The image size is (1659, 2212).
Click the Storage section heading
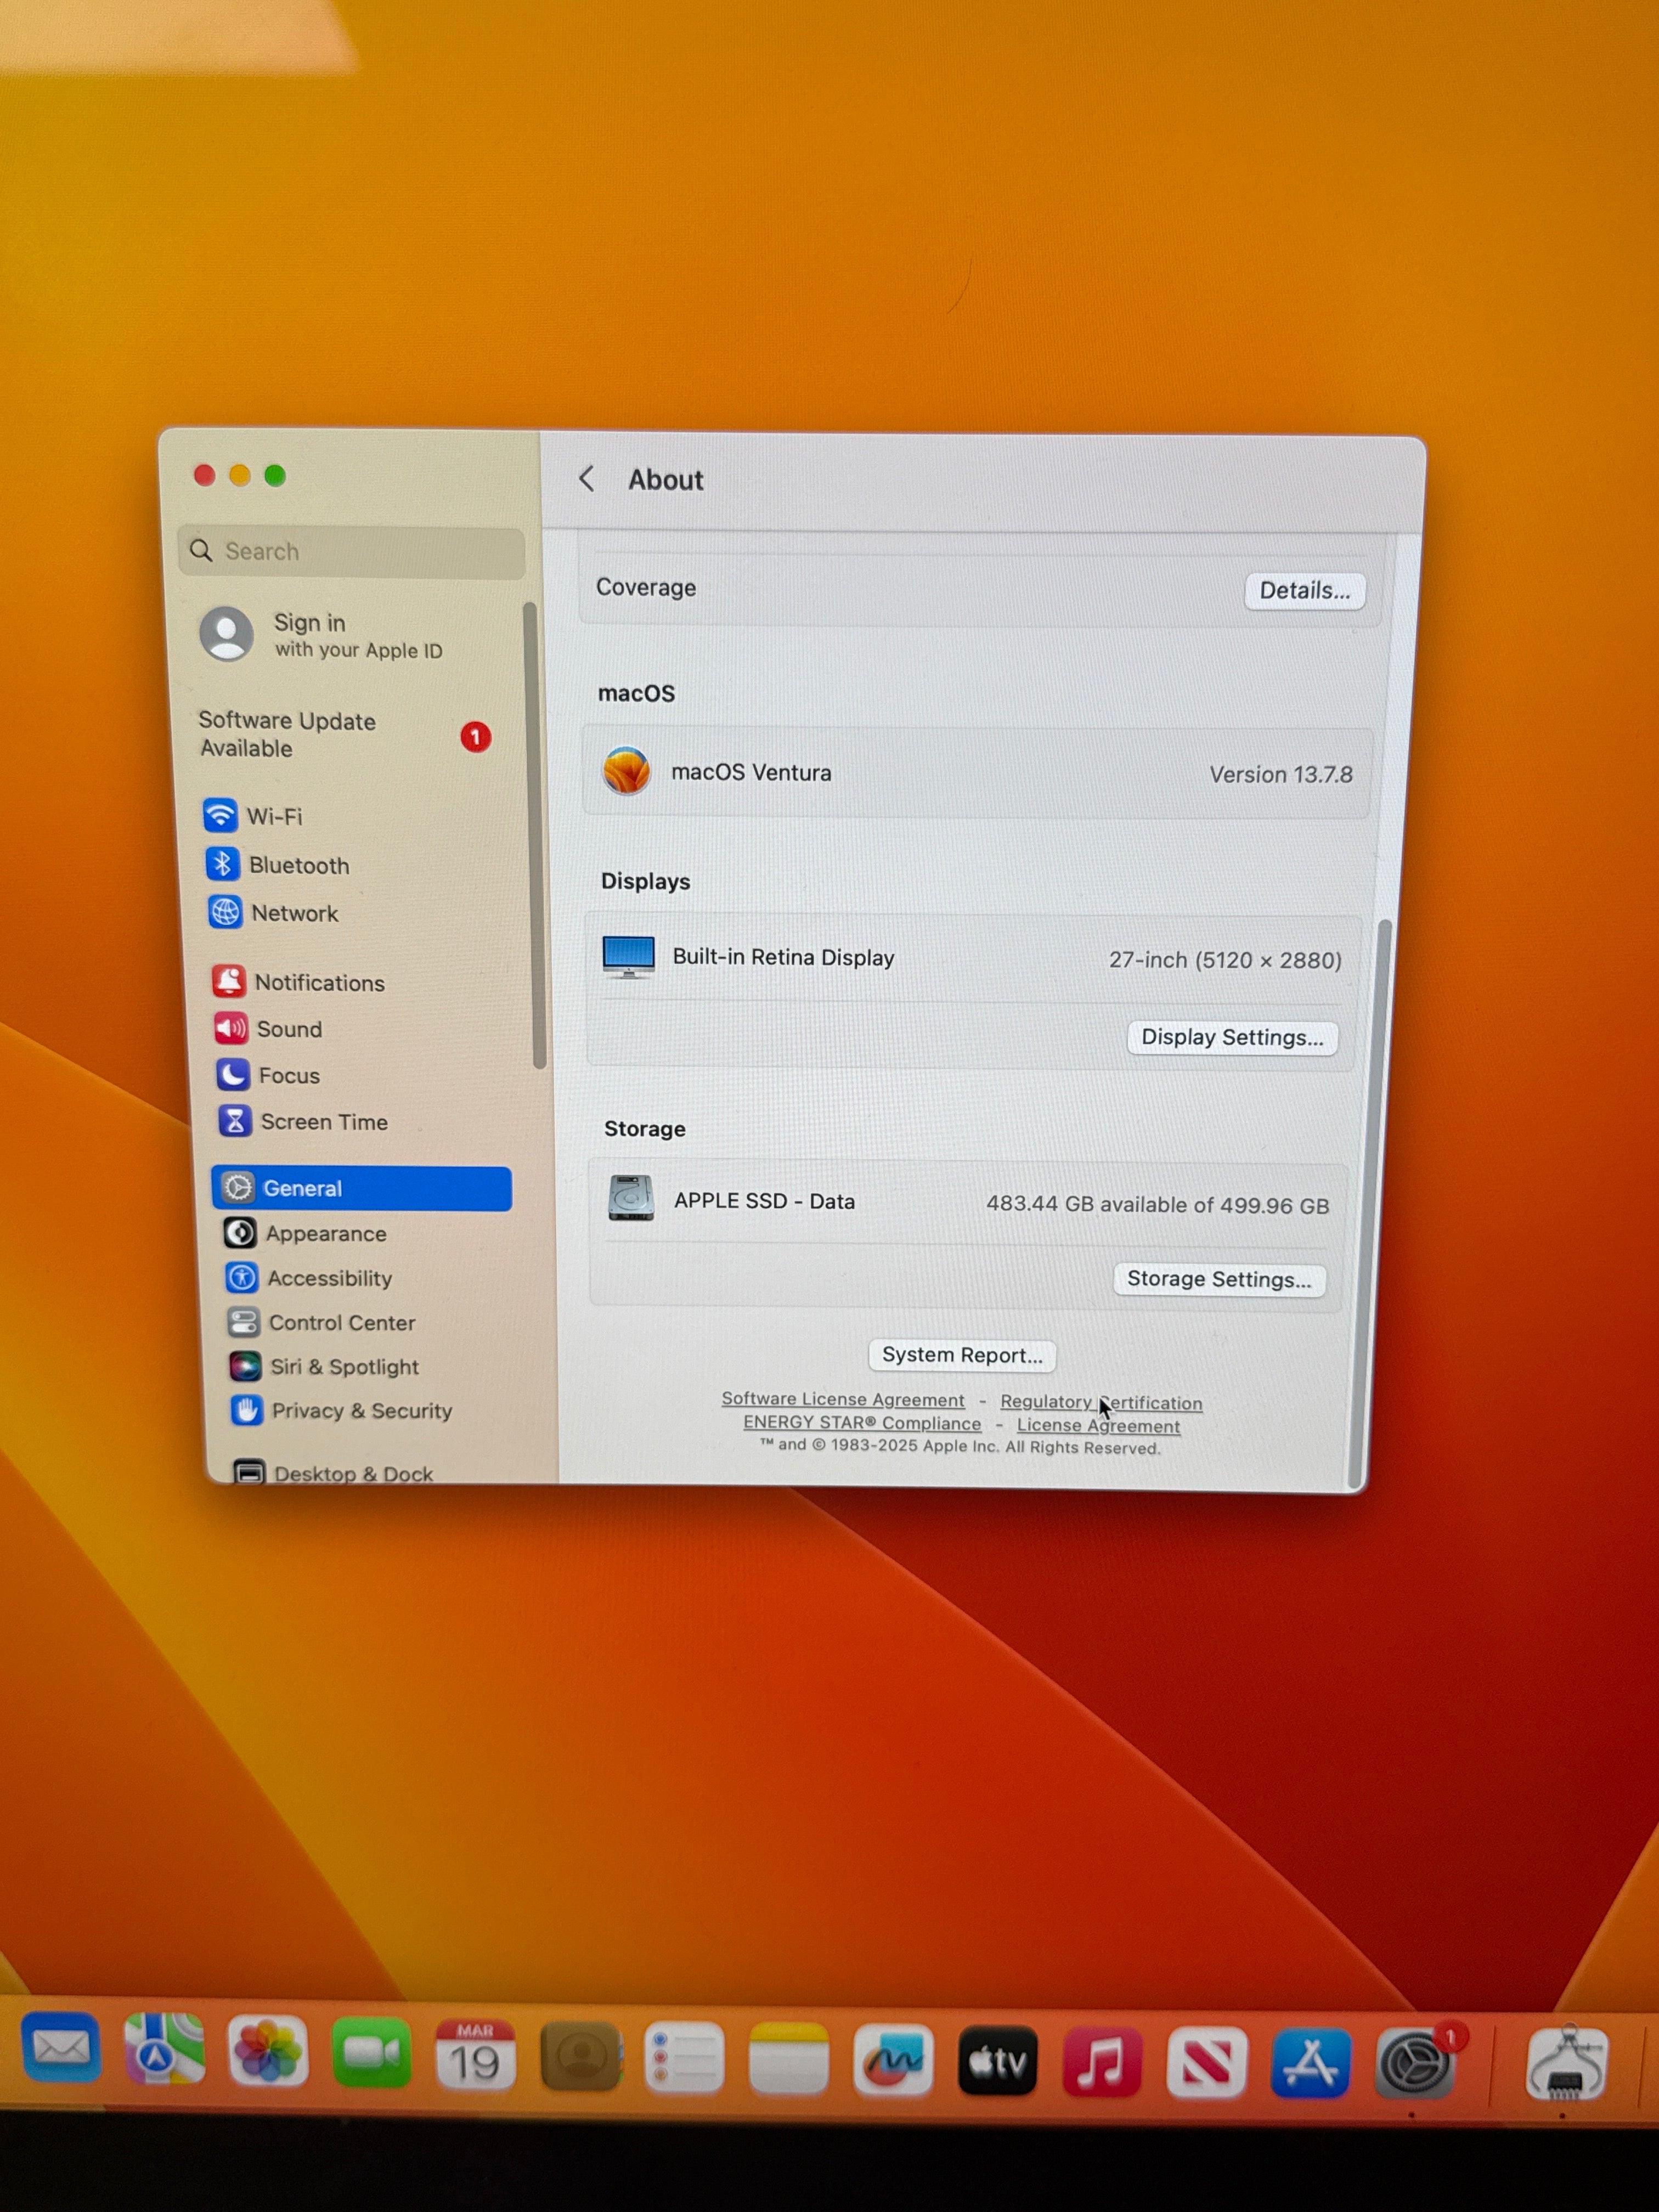[x=645, y=1128]
